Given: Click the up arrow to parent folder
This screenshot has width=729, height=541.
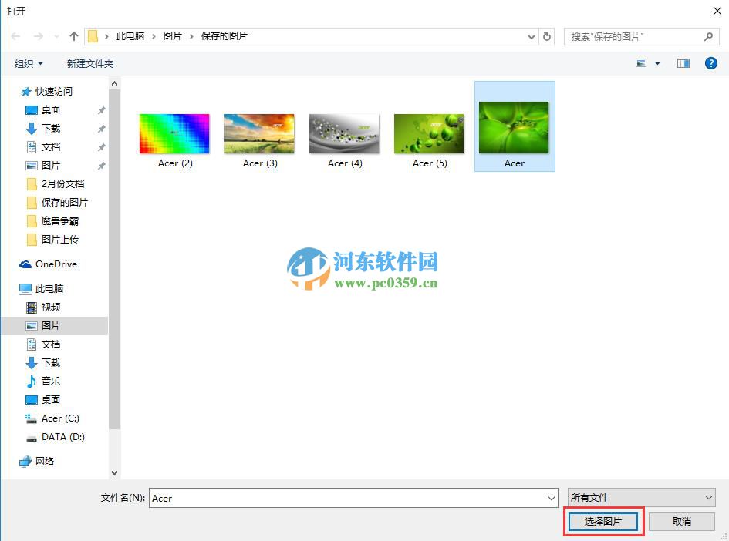Looking at the screenshot, I should [73, 35].
